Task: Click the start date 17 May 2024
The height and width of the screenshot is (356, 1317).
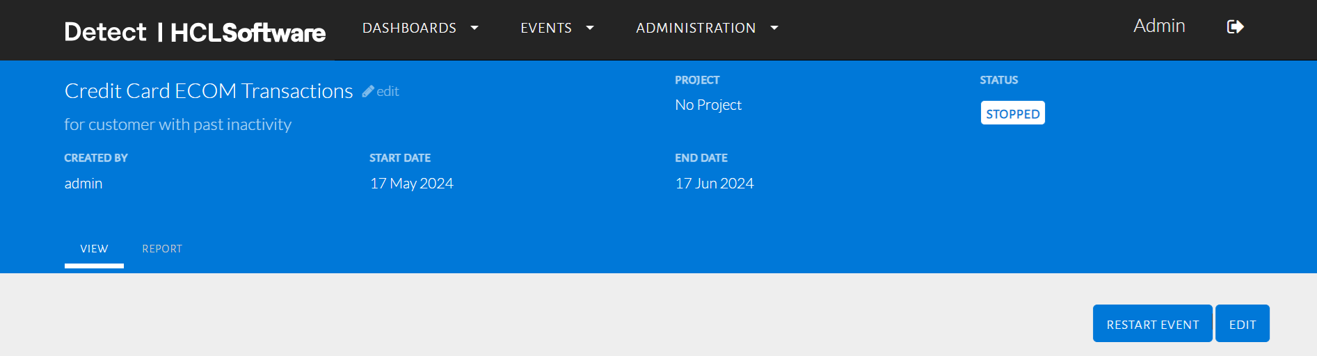Action: pyautogui.click(x=412, y=184)
